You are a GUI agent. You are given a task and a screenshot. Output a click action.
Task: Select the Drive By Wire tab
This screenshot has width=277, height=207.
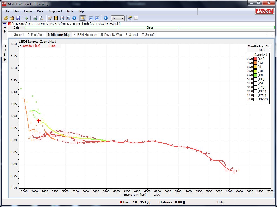pyautogui.click(x=111, y=35)
